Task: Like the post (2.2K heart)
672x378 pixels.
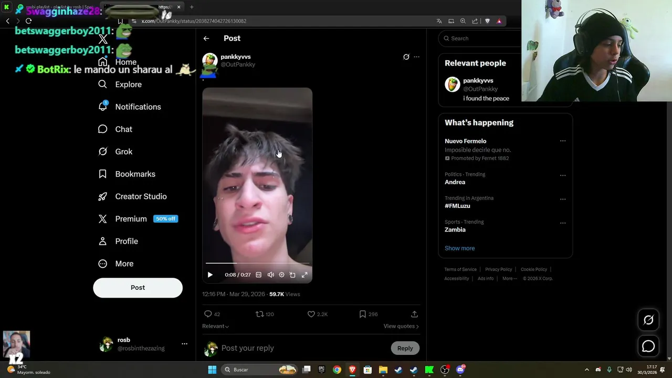Action: click(318, 314)
